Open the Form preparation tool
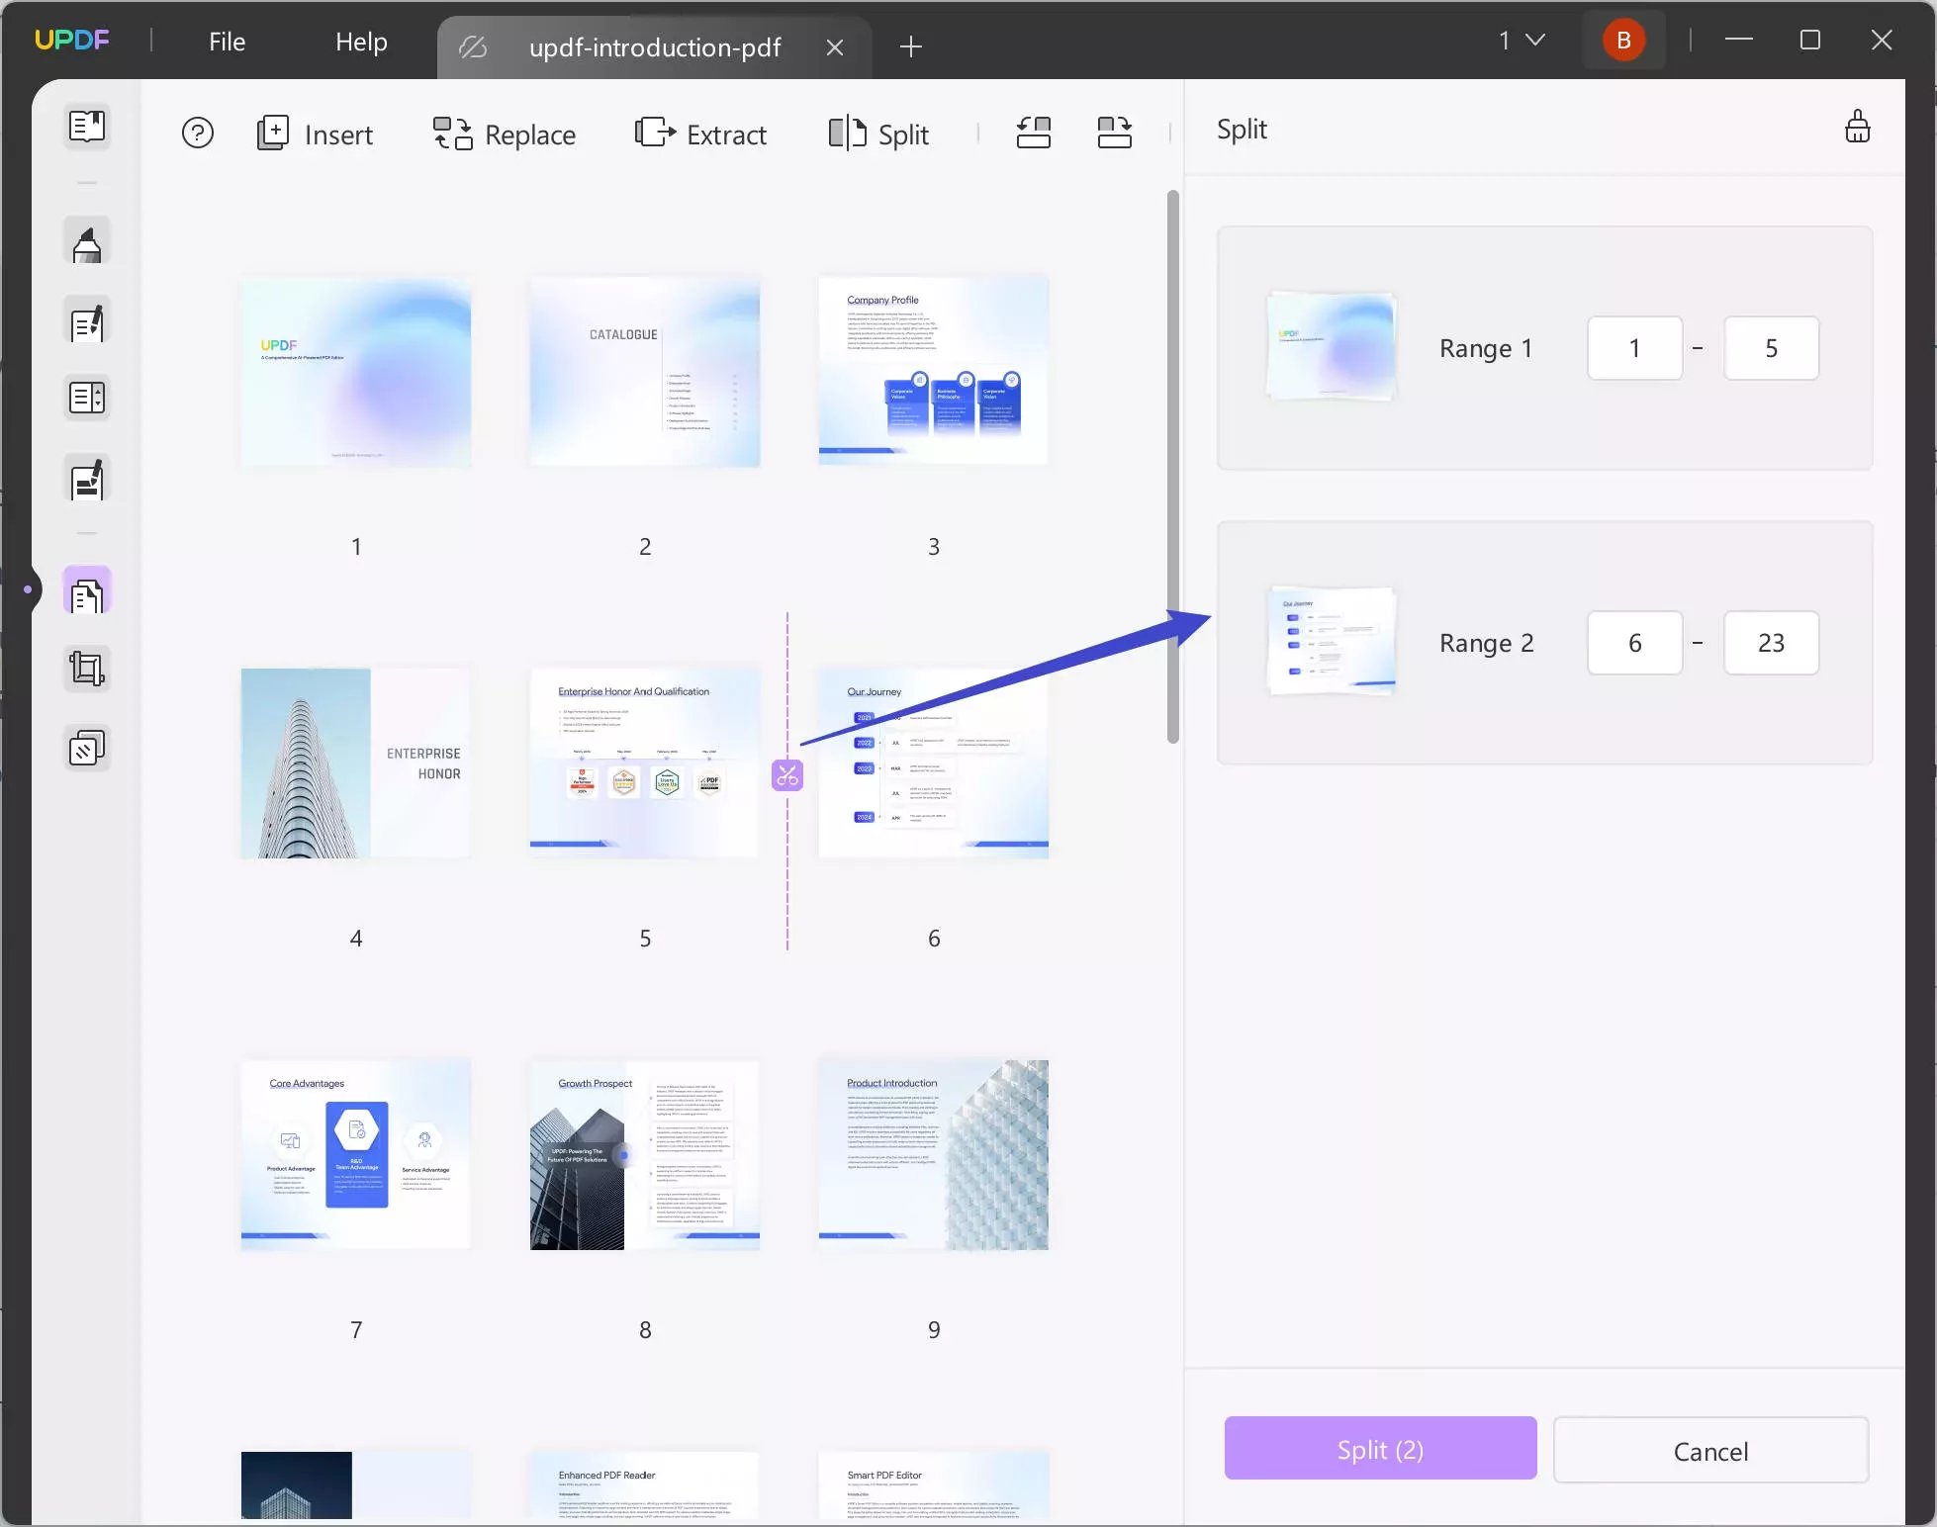Viewport: 1937px width, 1527px height. point(87,398)
